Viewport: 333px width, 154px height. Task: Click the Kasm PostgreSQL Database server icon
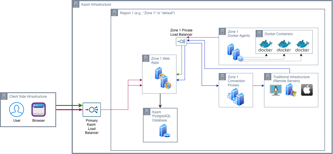(x=165, y=131)
